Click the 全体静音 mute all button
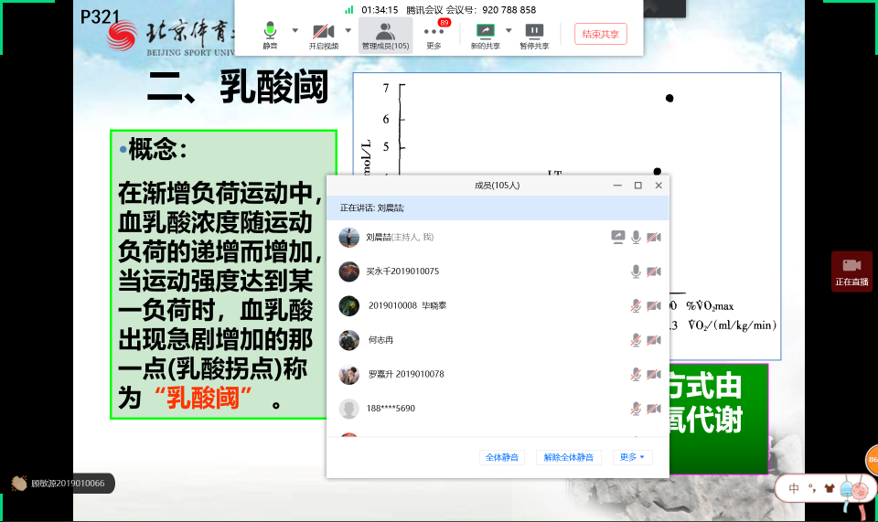The height and width of the screenshot is (522, 878). [502, 457]
